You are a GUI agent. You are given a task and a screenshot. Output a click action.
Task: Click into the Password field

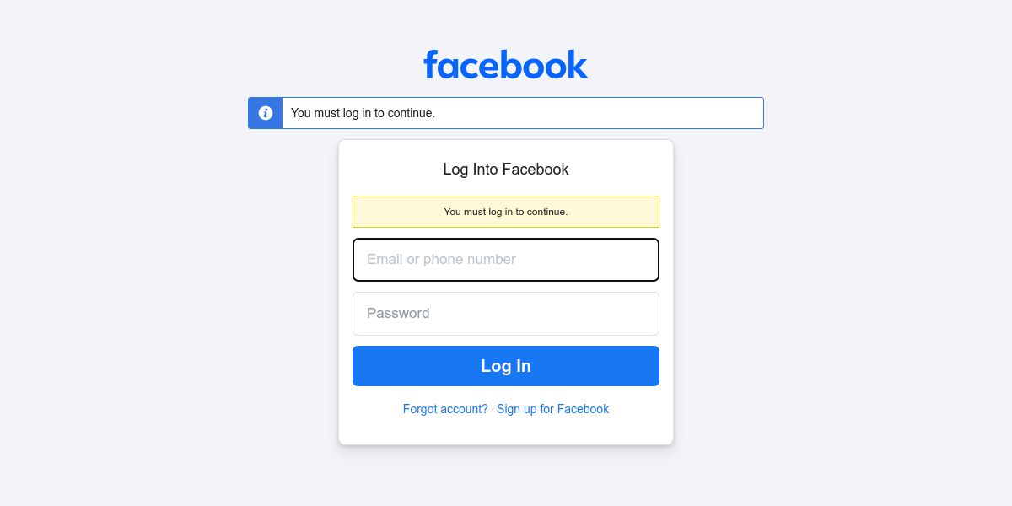click(506, 314)
